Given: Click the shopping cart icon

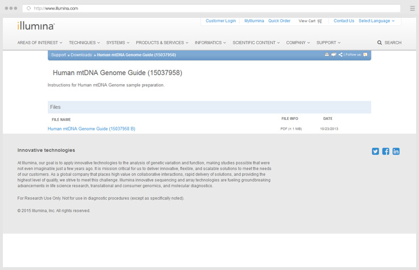Looking at the screenshot, I should click(320, 21).
